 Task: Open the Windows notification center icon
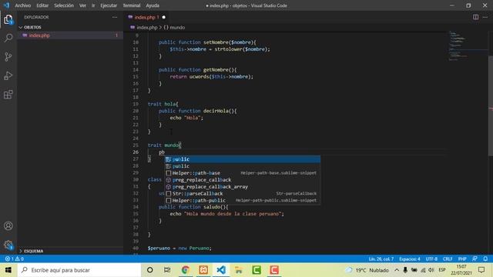click(481, 270)
